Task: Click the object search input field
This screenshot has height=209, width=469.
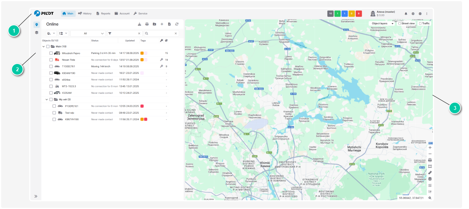Action: click(x=161, y=33)
